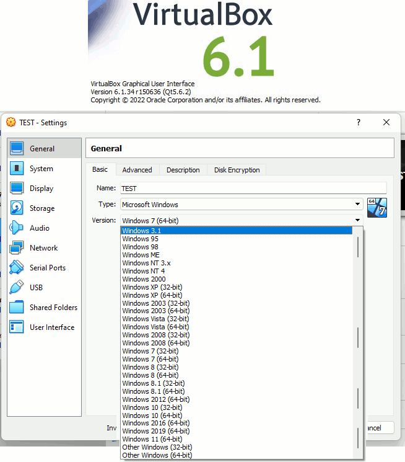Screen dimensions: 405x462
Task: Select Windows 2012 (64-bit) option
Action: [x=237, y=399]
